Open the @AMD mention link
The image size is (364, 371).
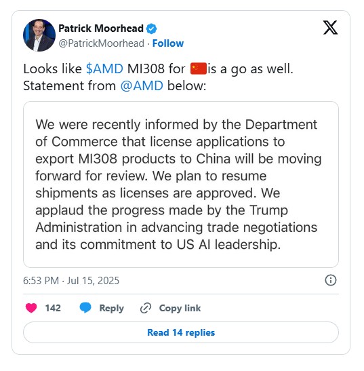(x=142, y=85)
